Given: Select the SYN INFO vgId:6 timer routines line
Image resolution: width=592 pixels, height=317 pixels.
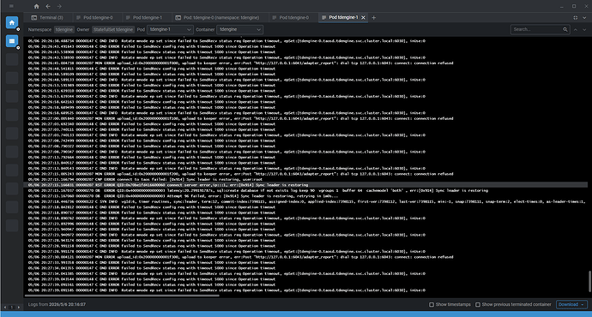Looking at the screenshot, I should pyautogui.click(x=305, y=201).
